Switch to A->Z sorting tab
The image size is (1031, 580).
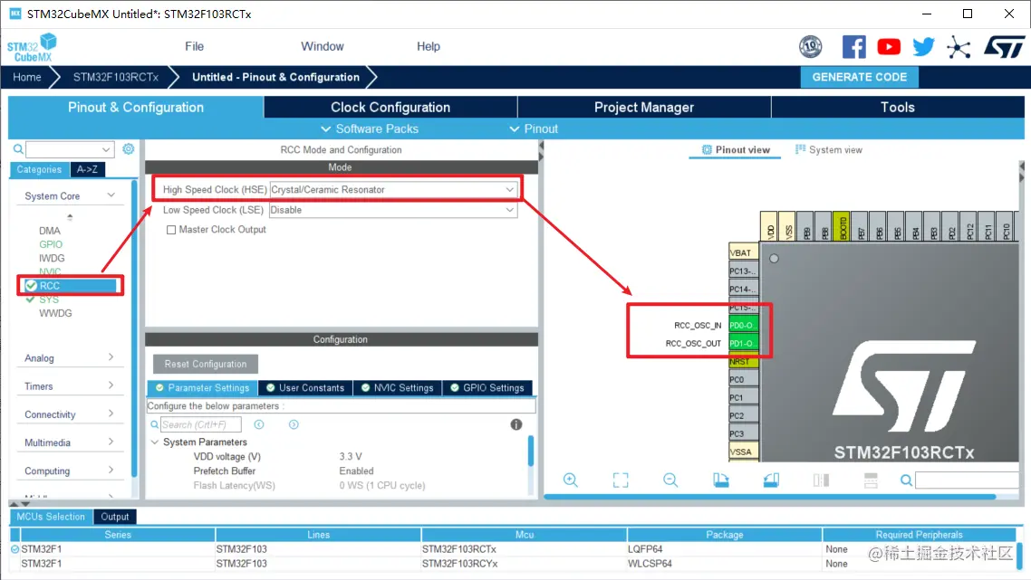pos(87,169)
